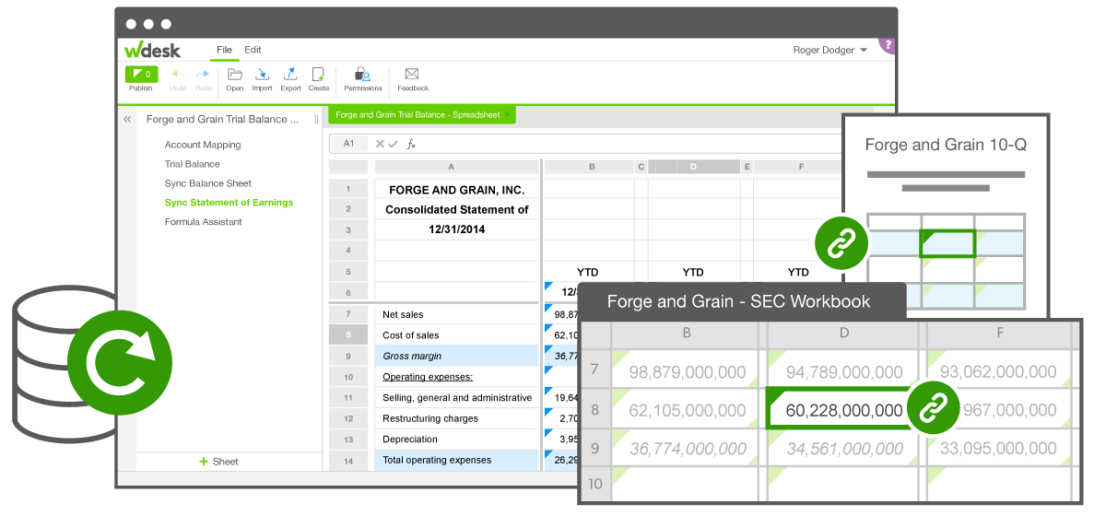Open the File menu
Screen dimensions: 1106x516
point(224,50)
